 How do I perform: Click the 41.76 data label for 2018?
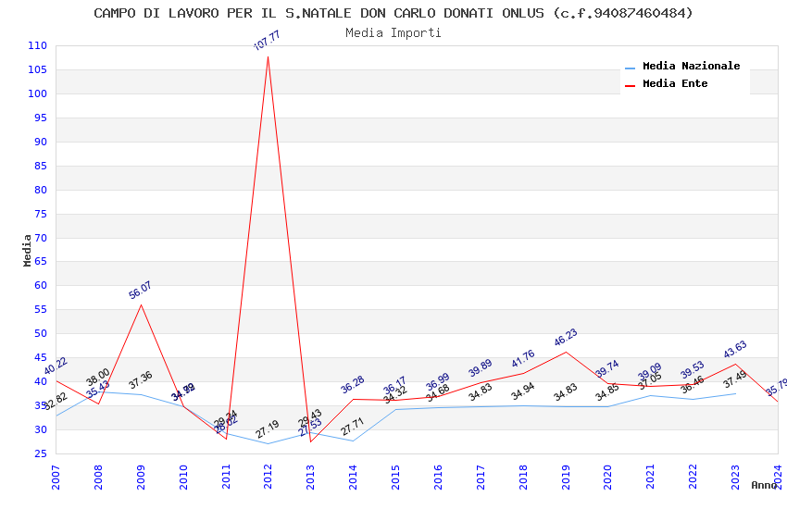tap(523, 358)
